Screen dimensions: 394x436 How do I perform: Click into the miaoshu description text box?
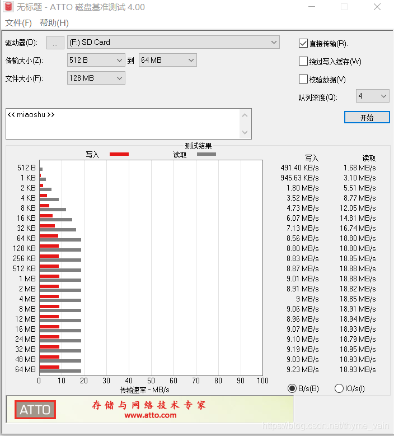tap(123, 124)
